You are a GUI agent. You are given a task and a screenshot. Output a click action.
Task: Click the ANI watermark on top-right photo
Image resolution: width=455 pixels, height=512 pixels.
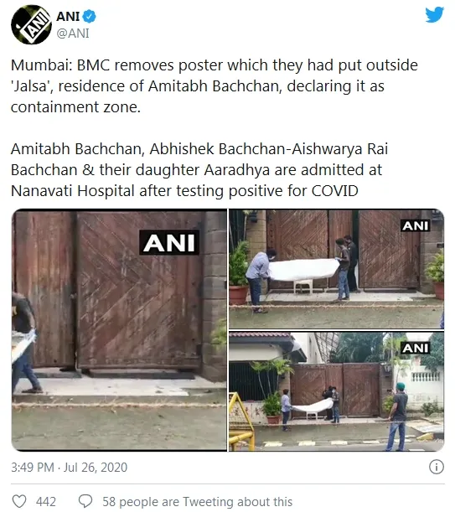click(x=415, y=225)
